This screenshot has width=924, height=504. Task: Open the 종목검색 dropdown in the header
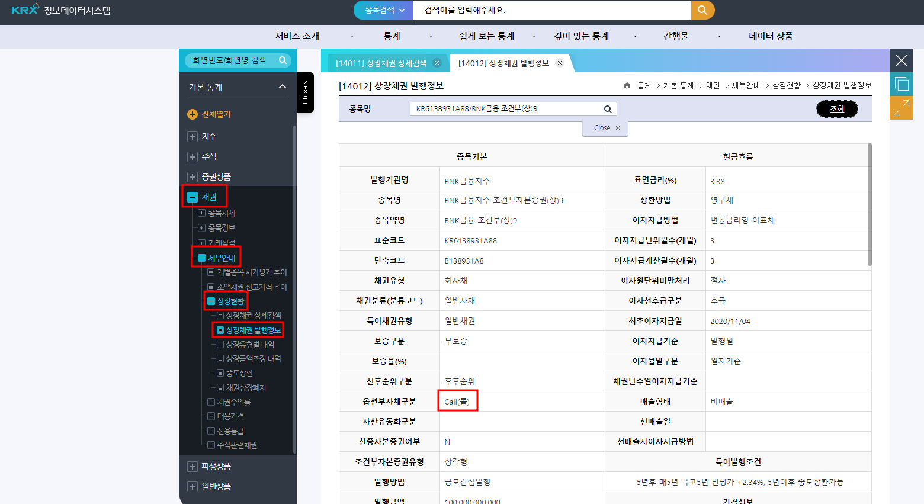tap(384, 10)
